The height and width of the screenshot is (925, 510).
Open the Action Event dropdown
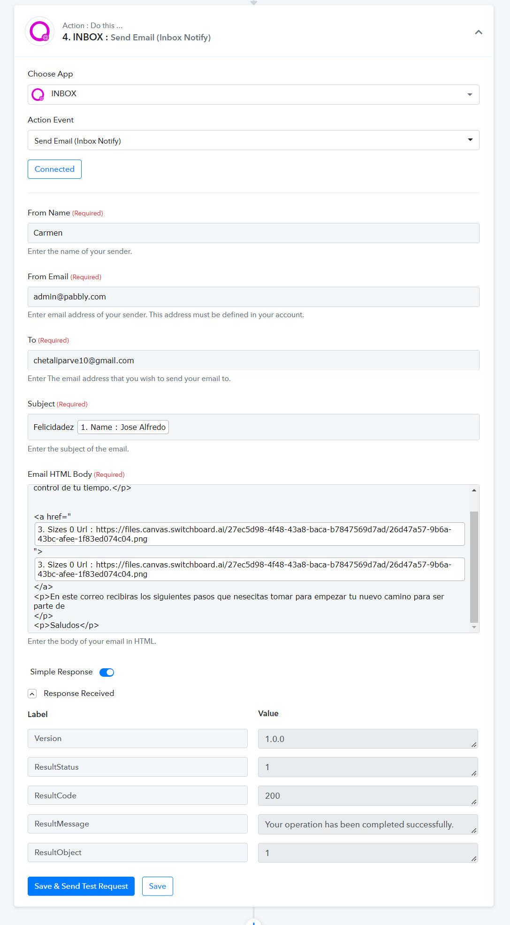tap(253, 140)
